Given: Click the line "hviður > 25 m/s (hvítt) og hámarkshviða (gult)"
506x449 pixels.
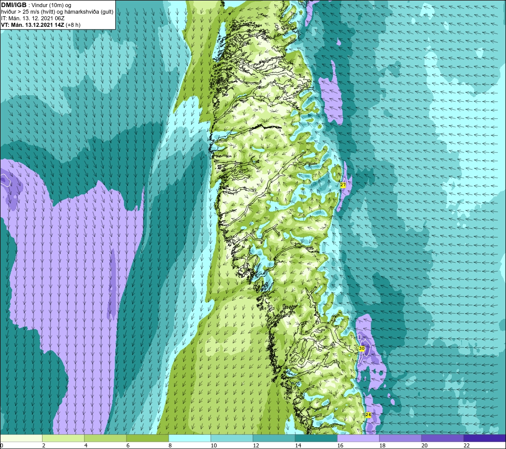Looking at the screenshot, I should coord(57,12).
